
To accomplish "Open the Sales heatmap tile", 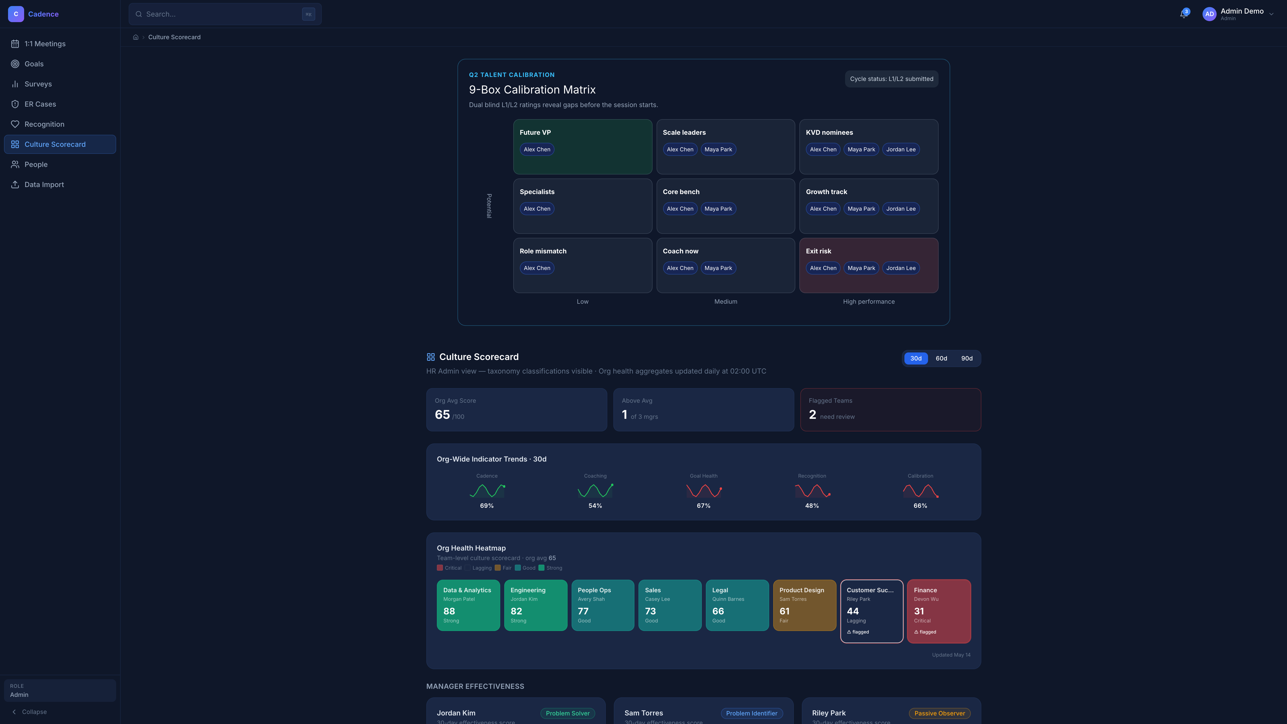I will [x=670, y=605].
